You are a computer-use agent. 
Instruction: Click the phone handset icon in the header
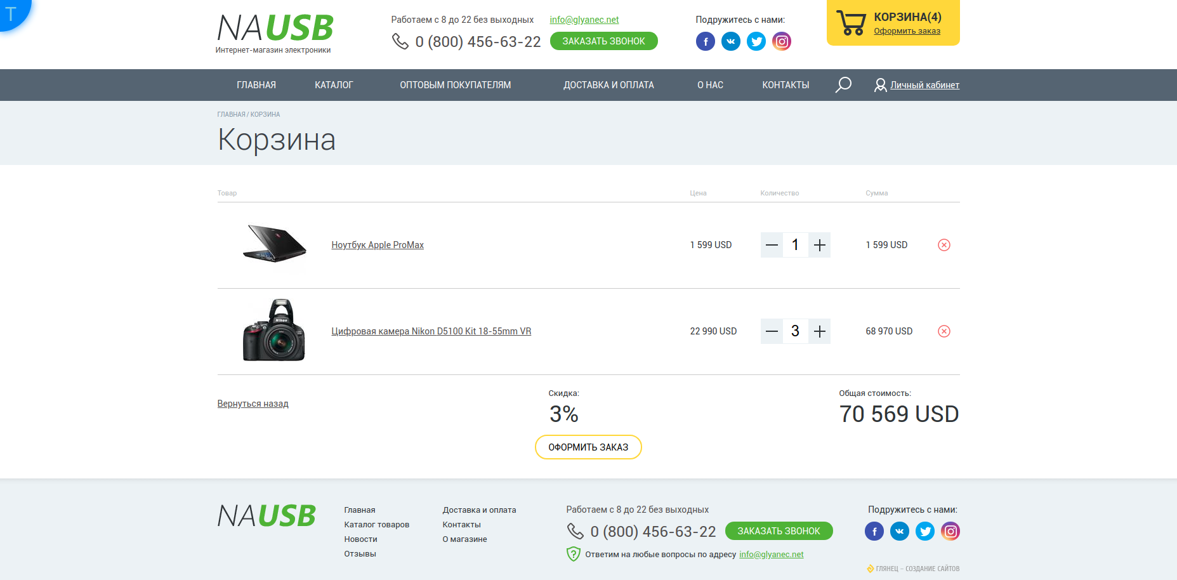[x=400, y=41]
